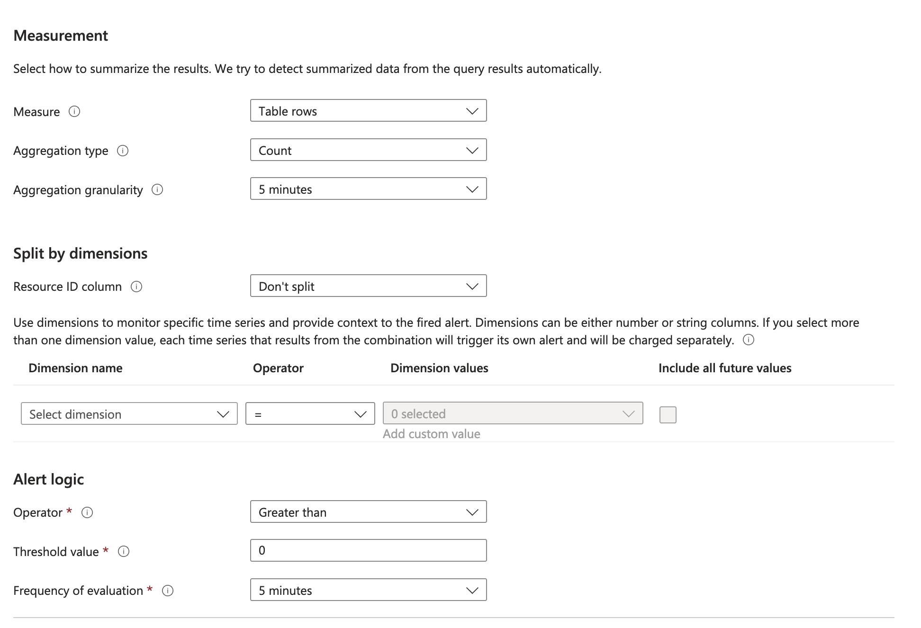The image size is (921, 628).
Task: Click Resource ID column info icon
Action: 136,287
